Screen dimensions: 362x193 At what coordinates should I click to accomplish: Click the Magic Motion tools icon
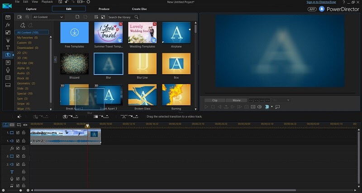19,117
